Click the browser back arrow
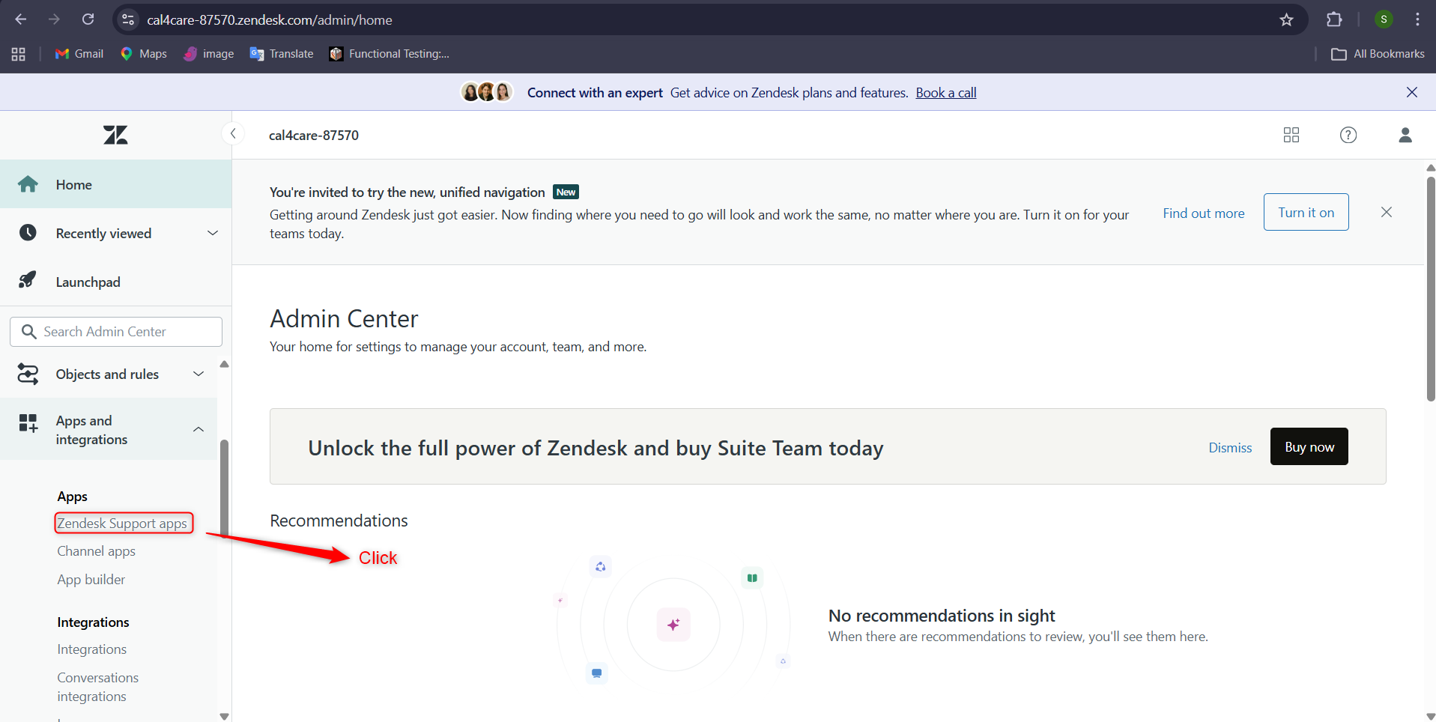The width and height of the screenshot is (1436, 722). [x=21, y=19]
